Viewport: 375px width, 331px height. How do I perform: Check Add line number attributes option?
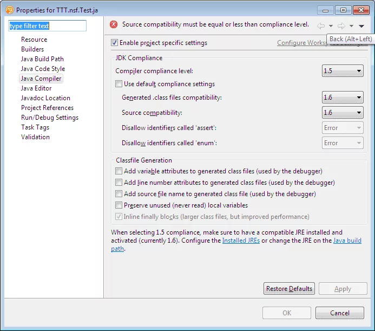(119, 183)
